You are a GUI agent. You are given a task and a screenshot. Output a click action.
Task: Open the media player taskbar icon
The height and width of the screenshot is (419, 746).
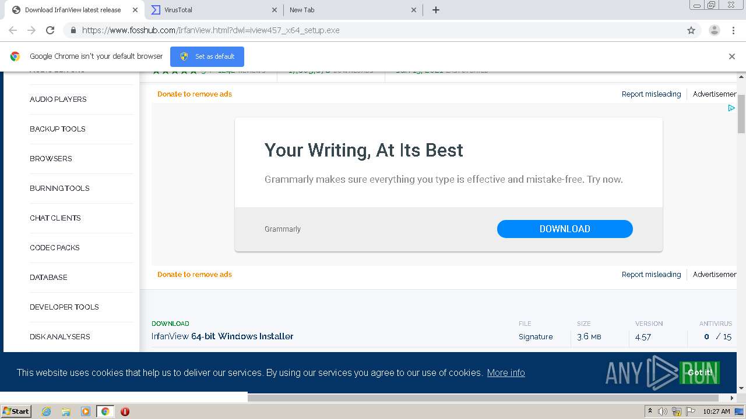coord(86,411)
